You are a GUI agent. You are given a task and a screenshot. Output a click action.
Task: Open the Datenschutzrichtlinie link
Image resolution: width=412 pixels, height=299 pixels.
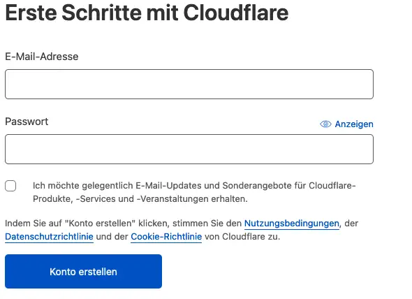click(49, 237)
